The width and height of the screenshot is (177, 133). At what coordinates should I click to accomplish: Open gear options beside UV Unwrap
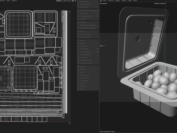pyautogui.click(x=98, y=13)
